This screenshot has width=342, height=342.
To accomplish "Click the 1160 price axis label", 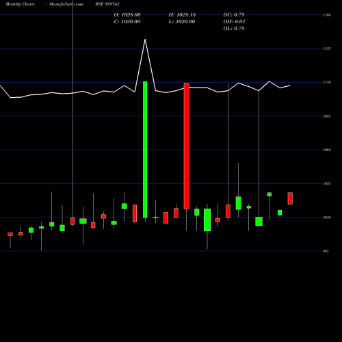I will click(x=327, y=15).
